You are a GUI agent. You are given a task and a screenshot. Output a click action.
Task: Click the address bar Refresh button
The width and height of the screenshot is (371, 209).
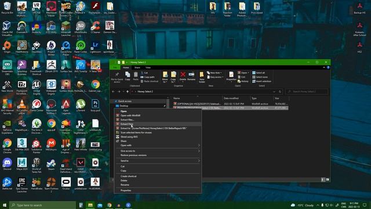[x=280, y=92]
